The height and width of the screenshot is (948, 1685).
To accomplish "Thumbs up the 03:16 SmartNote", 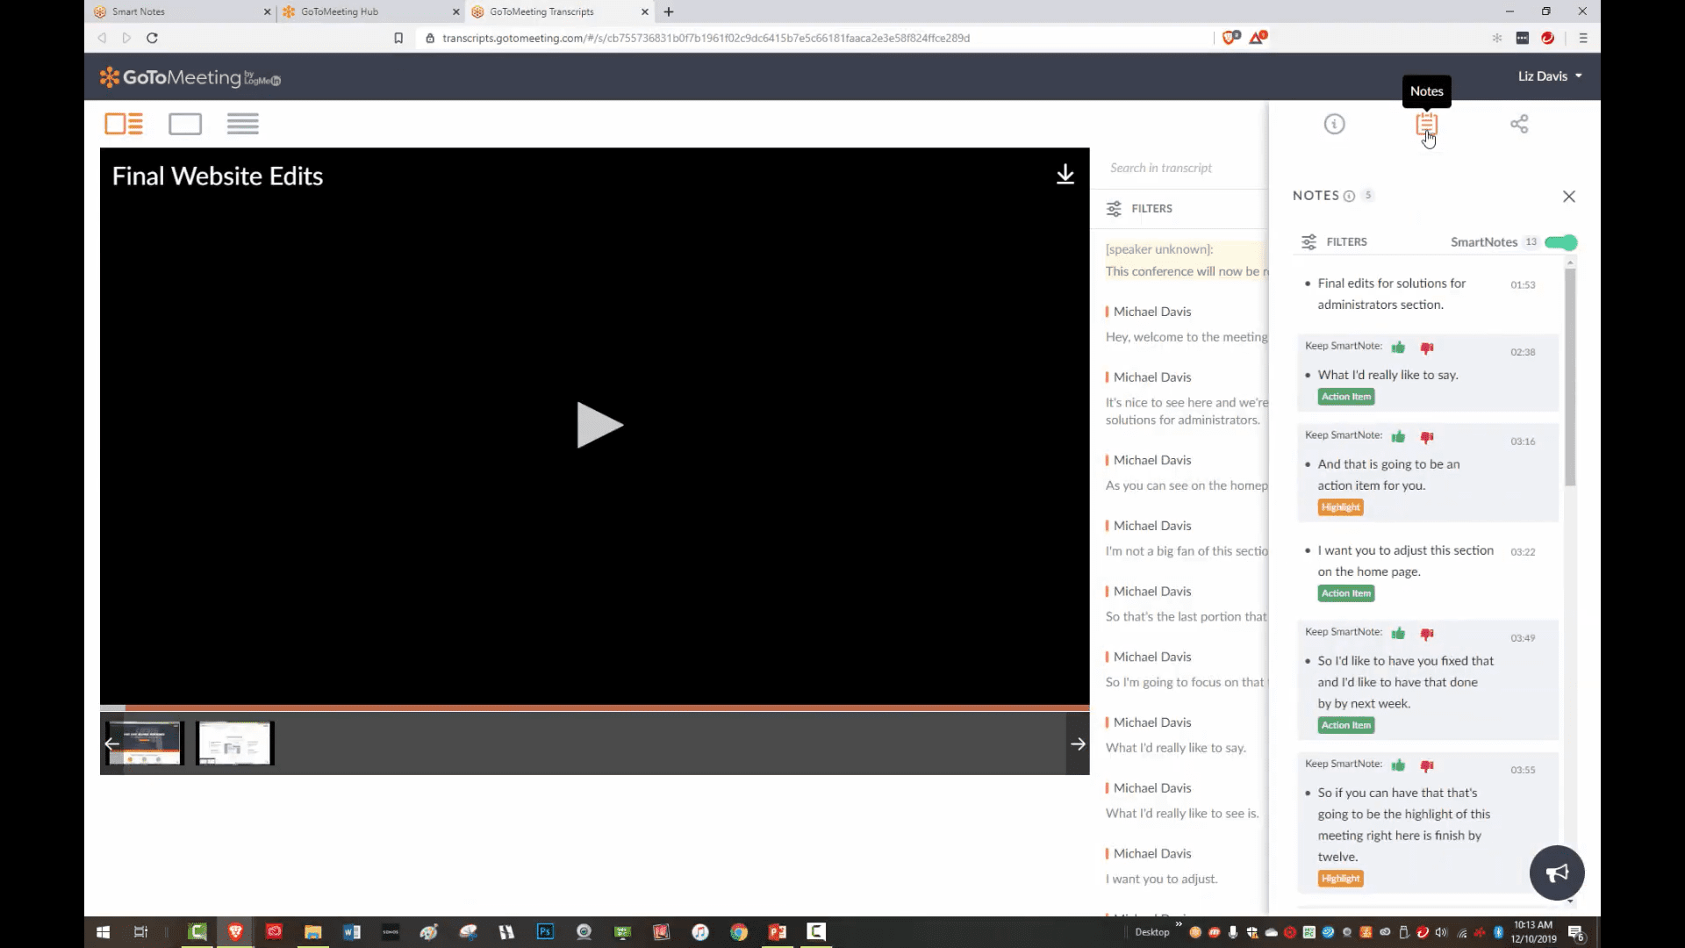I will pyautogui.click(x=1398, y=437).
